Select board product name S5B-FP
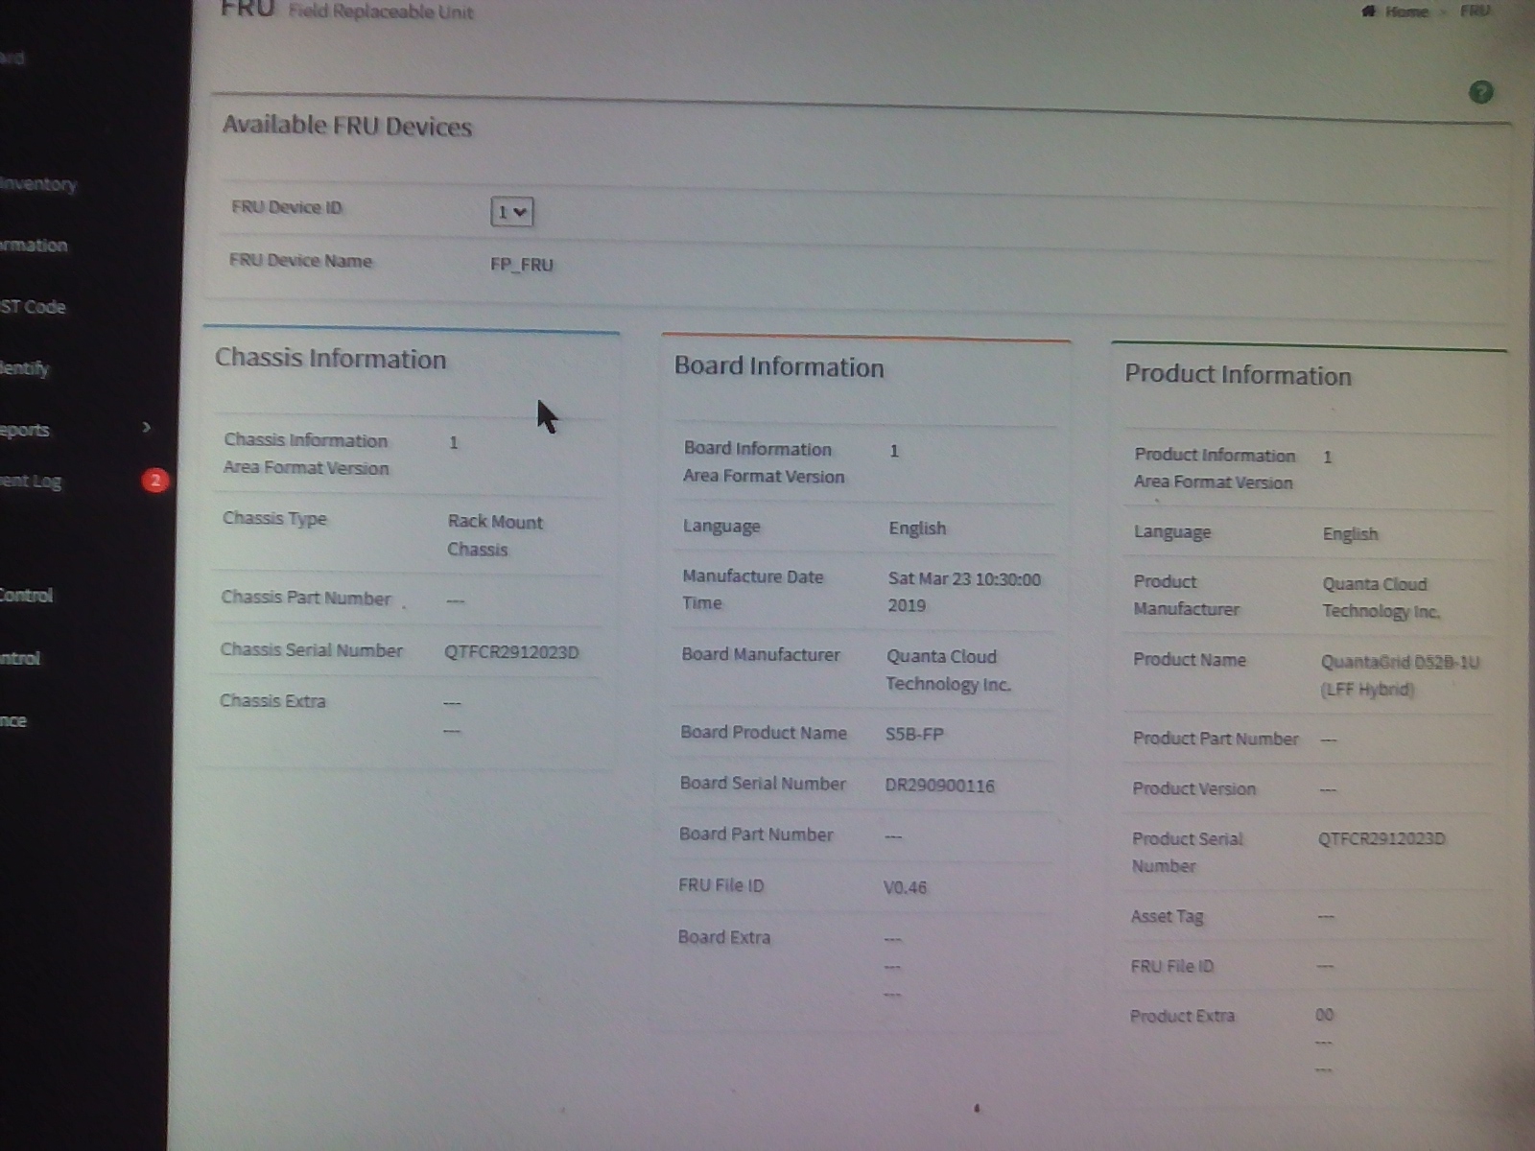The image size is (1535, 1151). (x=914, y=735)
